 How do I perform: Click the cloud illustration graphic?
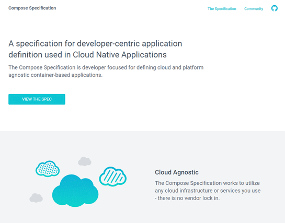(x=78, y=182)
